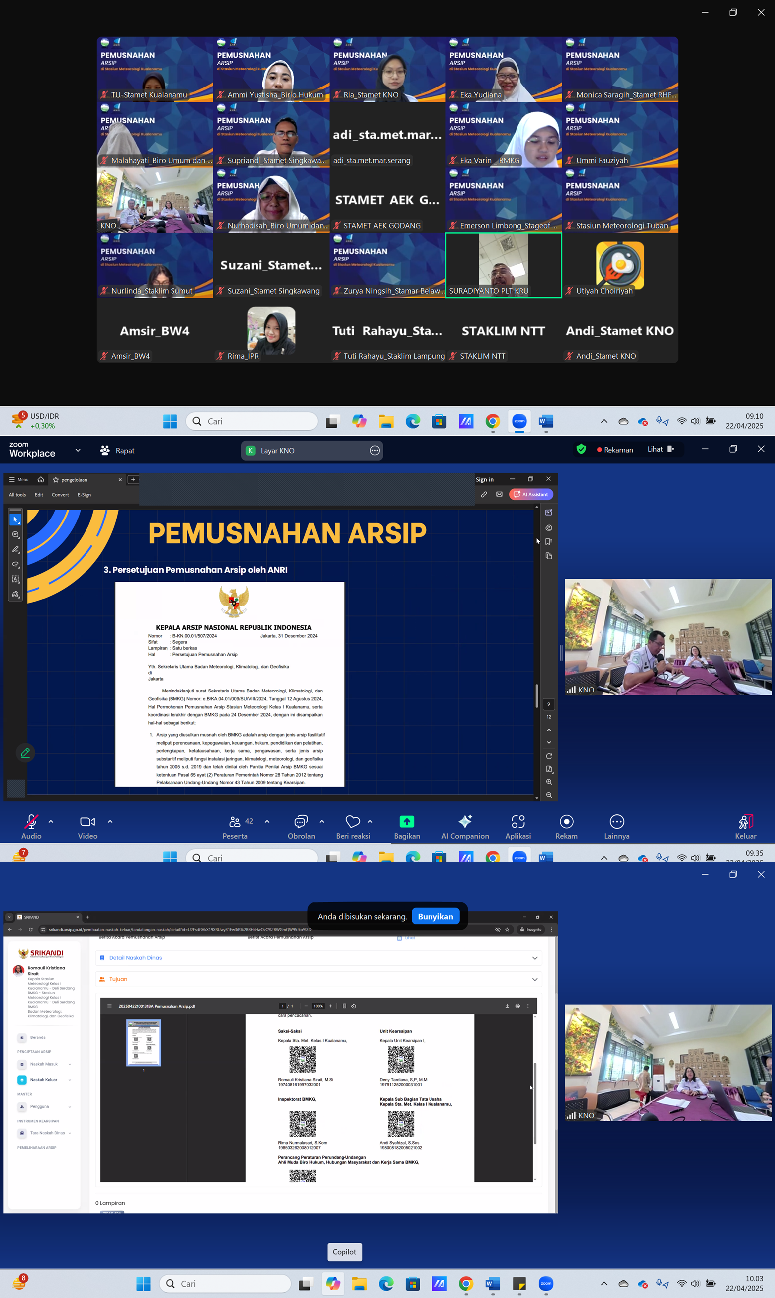Viewport: 775px width, 1298px height.
Task: Click Keluar leave meeting button
Action: coord(746,827)
